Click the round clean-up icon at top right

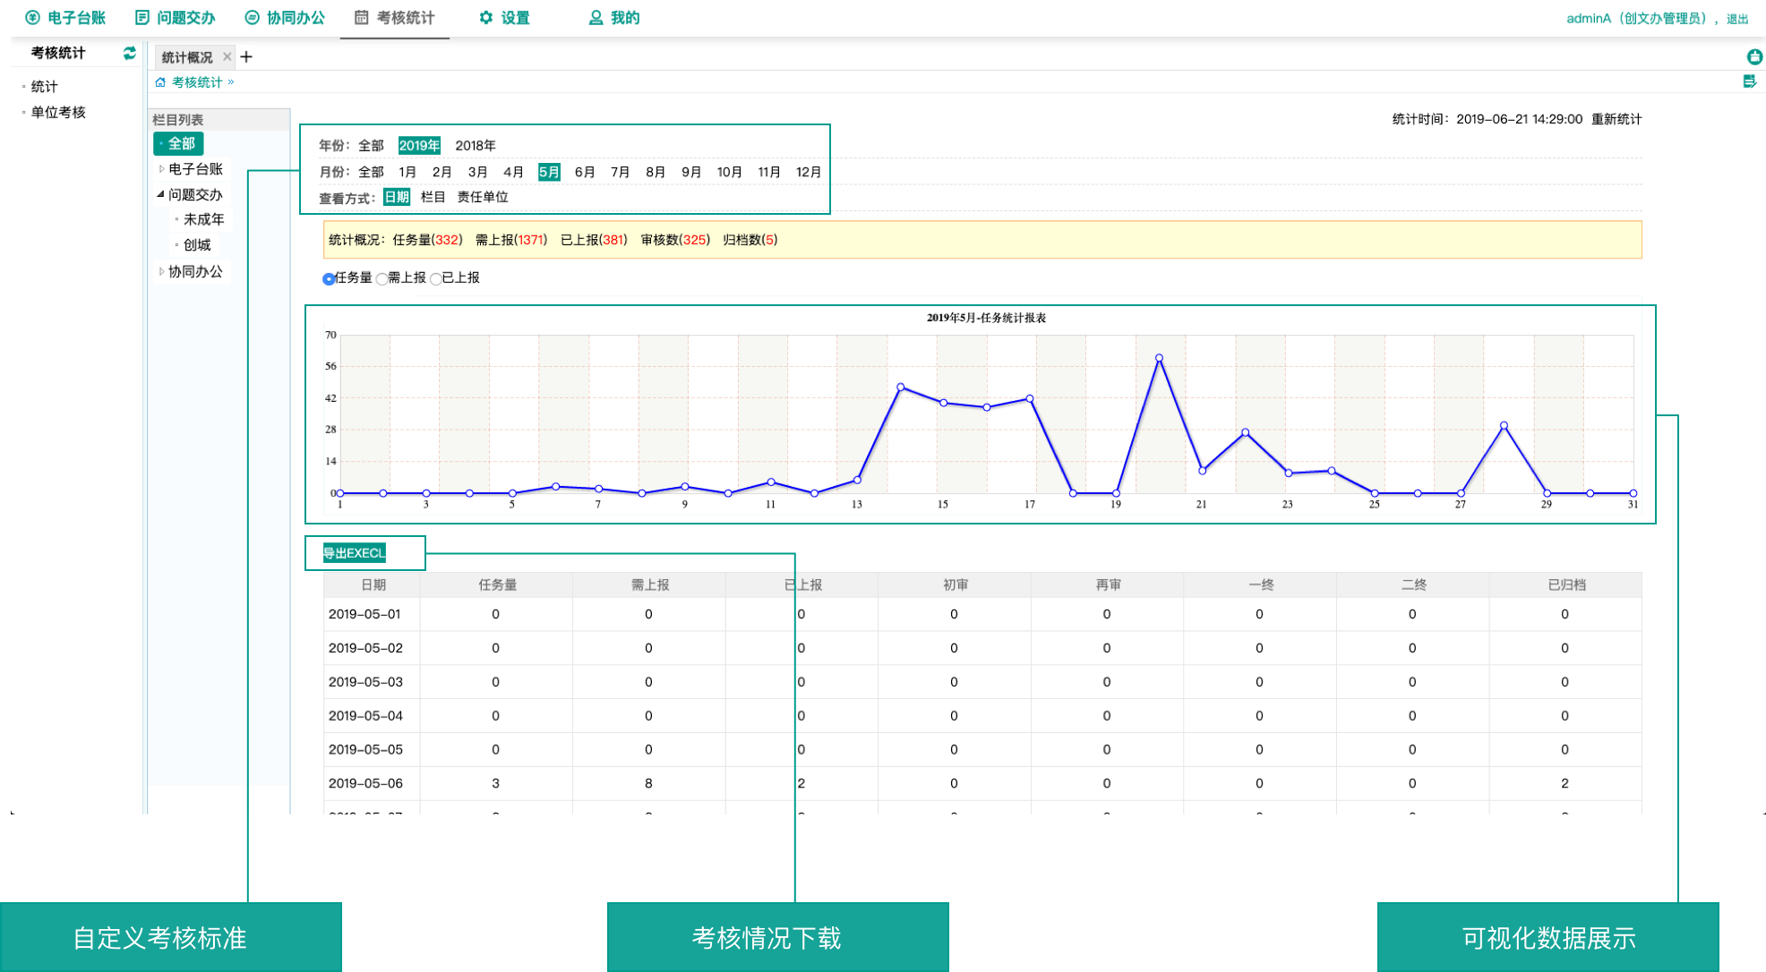click(x=1754, y=57)
